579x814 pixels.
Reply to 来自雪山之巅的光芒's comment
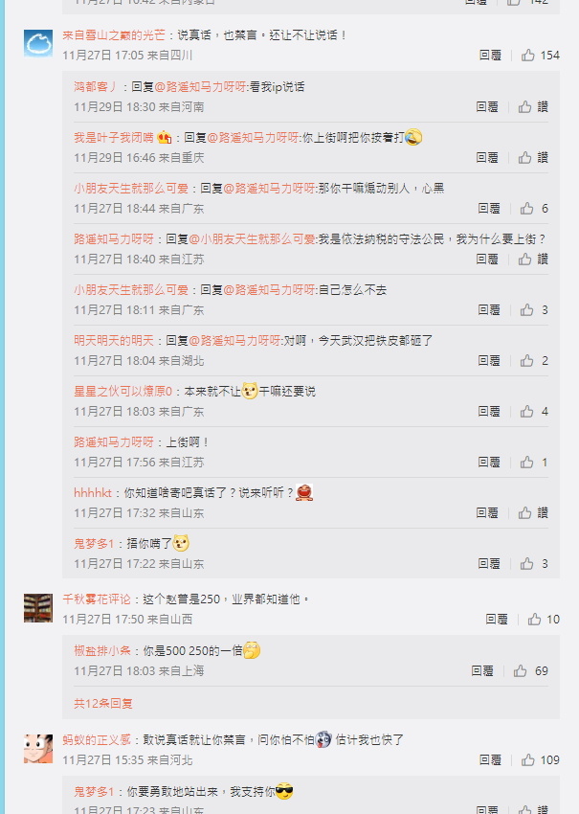click(x=490, y=55)
